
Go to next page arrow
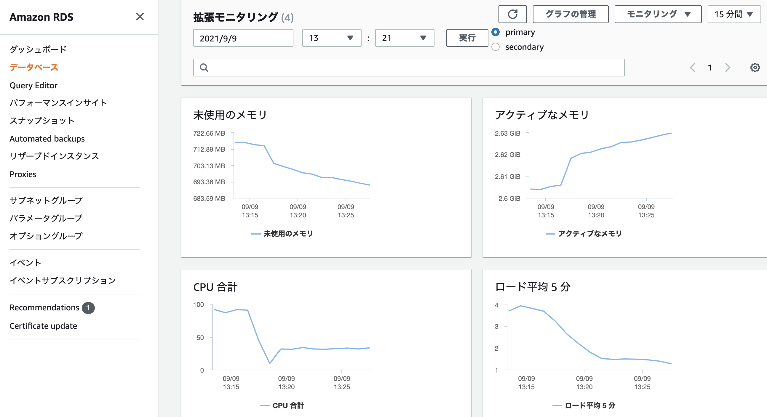727,68
